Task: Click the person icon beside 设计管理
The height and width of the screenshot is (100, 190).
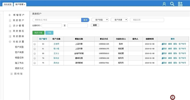Action: click(10, 26)
